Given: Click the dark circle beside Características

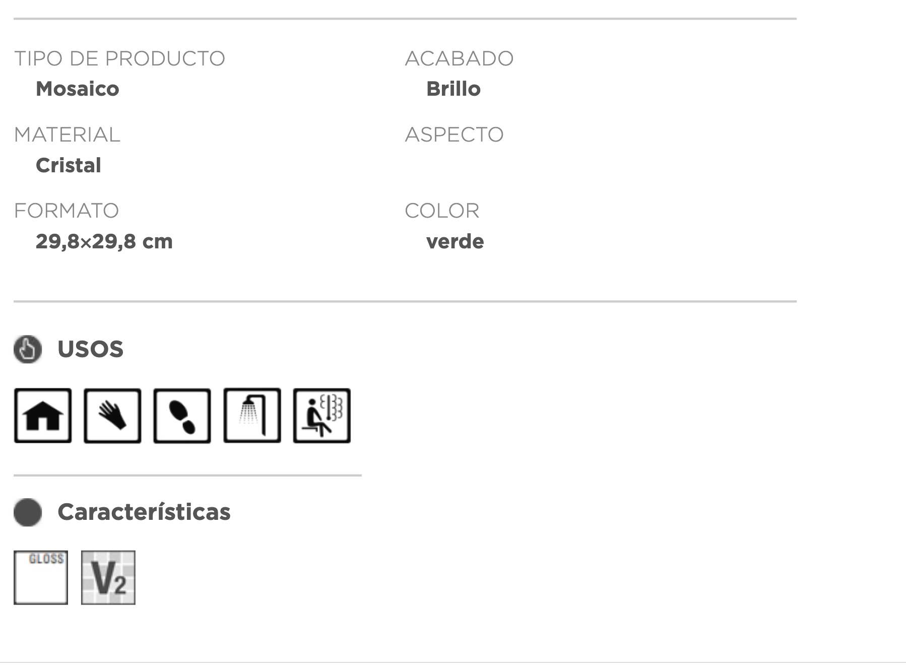Looking at the screenshot, I should point(28,512).
